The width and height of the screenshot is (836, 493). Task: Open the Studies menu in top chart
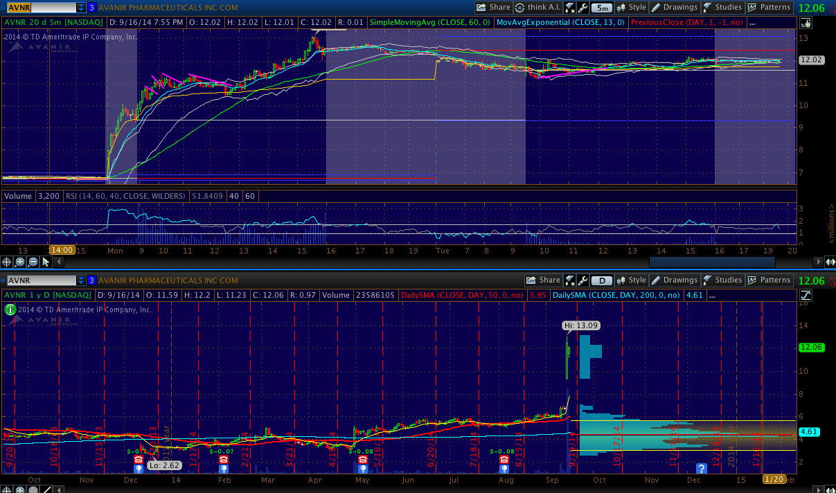click(x=722, y=8)
